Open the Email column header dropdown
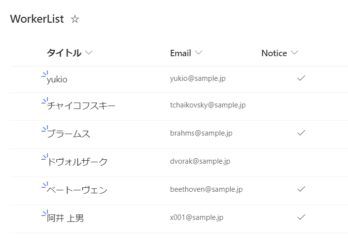The width and height of the screenshot is (348, 248). pos(199,53)
